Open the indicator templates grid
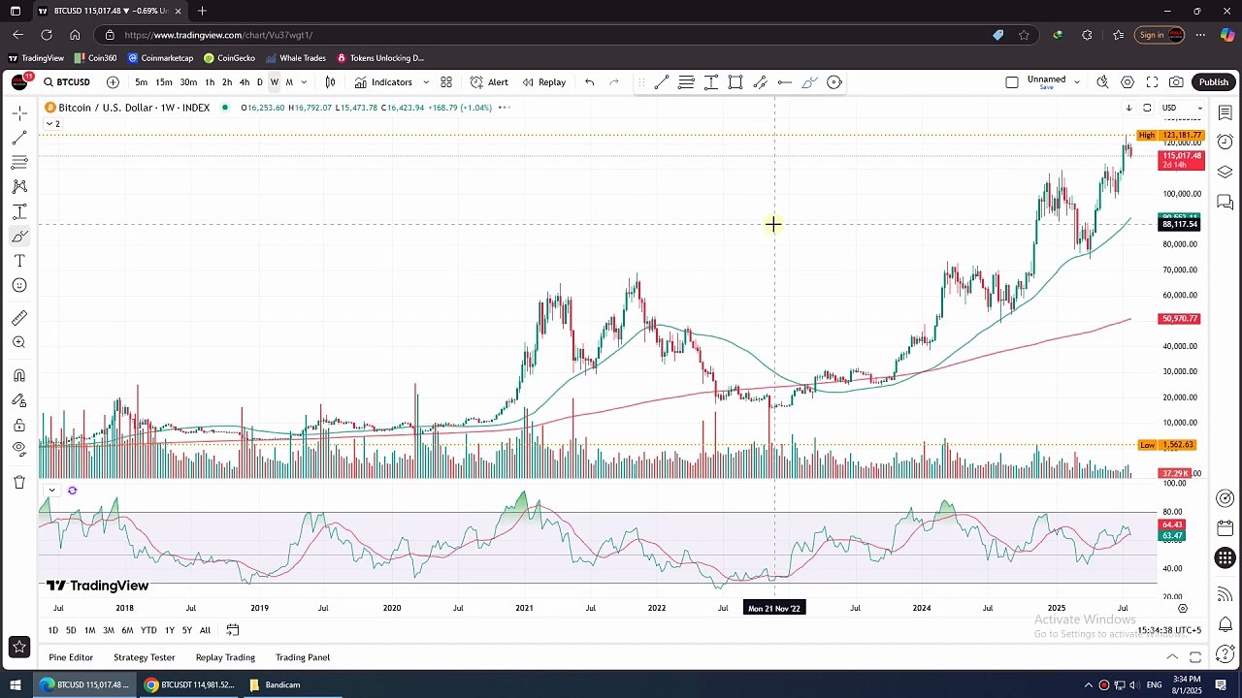This screenshot has height=698, width=1242. tap(446, 82)
